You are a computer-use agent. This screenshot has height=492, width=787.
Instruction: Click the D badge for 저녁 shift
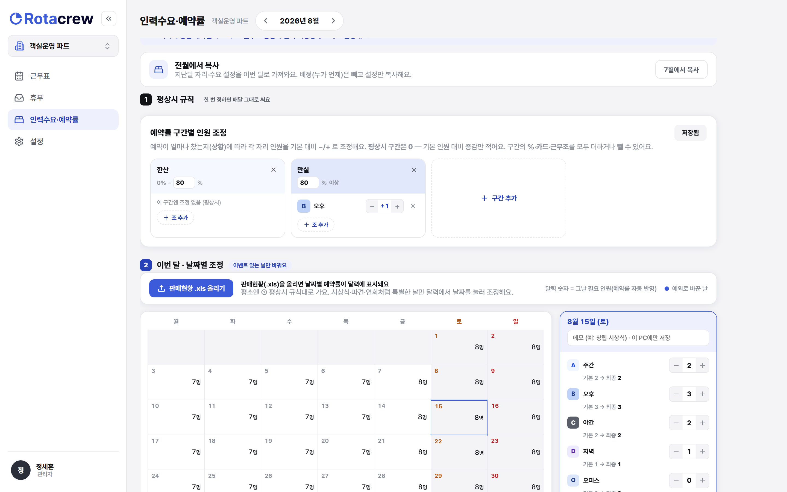573,451
